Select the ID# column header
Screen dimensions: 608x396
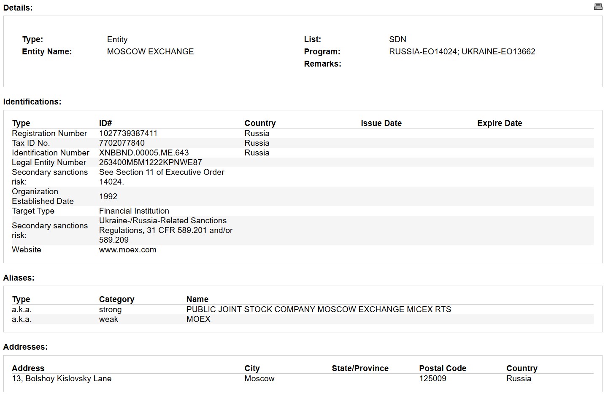pos(105,123)
